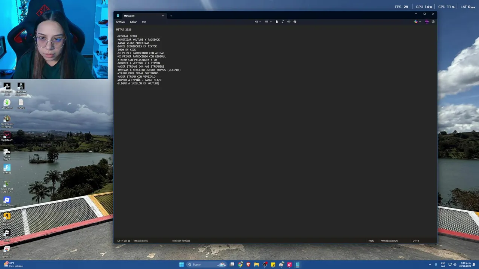This screenshot has height=269, width=479.
Task: Click the Notepad icon in the taskbar
Action: [x=298, y=265]
